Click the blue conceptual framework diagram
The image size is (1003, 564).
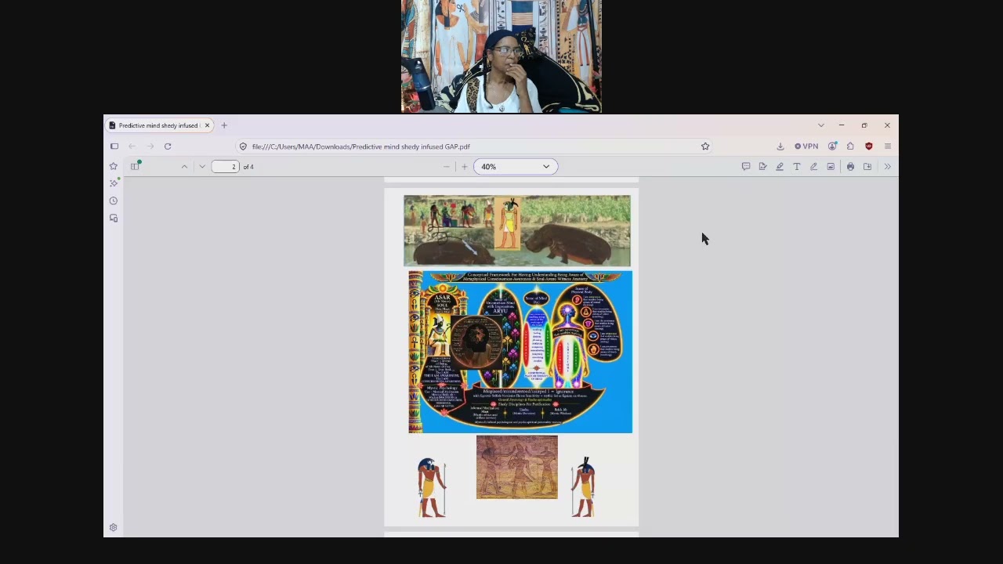click(520, 352)
